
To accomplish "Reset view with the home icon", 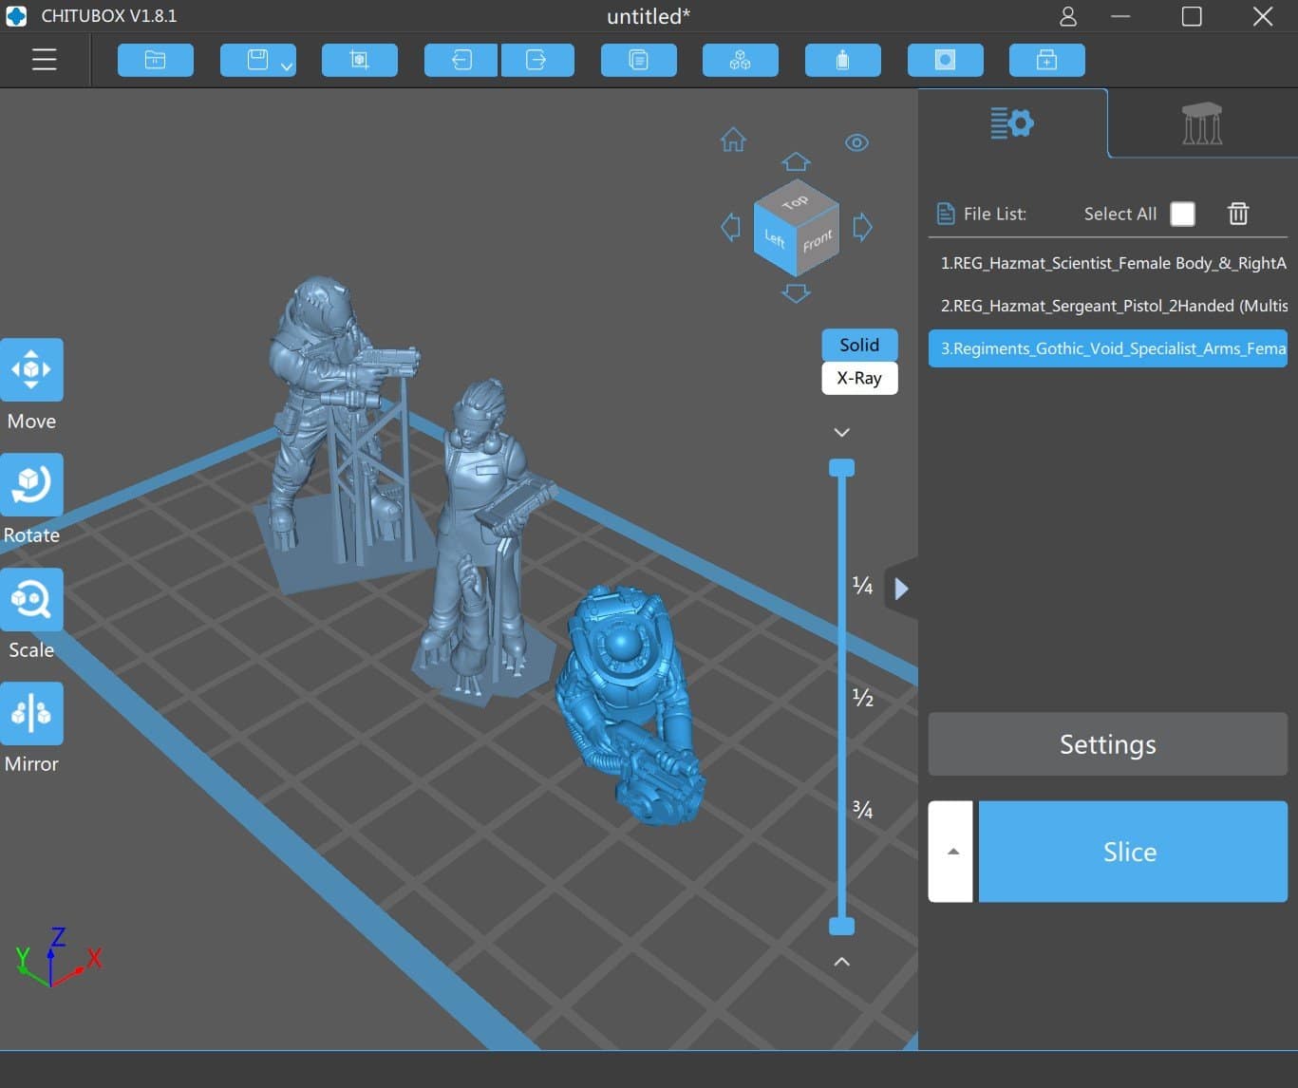I will point(733,141).
